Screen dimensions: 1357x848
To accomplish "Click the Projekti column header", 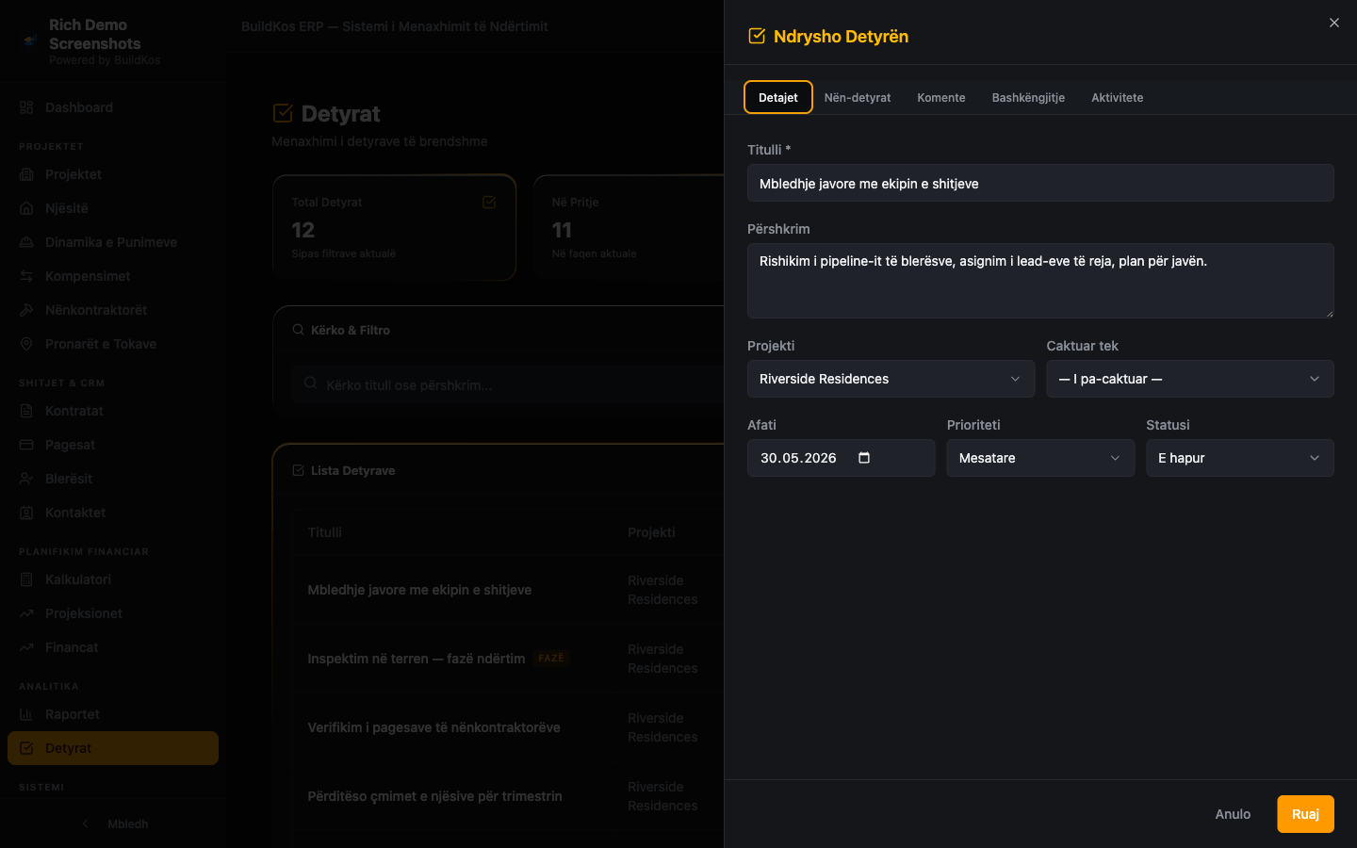I will (651, 532).
